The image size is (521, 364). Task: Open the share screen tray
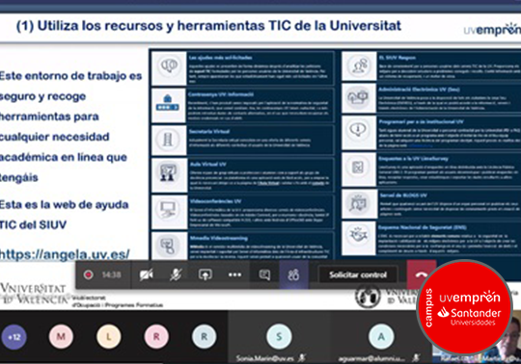tap(205, 274)
